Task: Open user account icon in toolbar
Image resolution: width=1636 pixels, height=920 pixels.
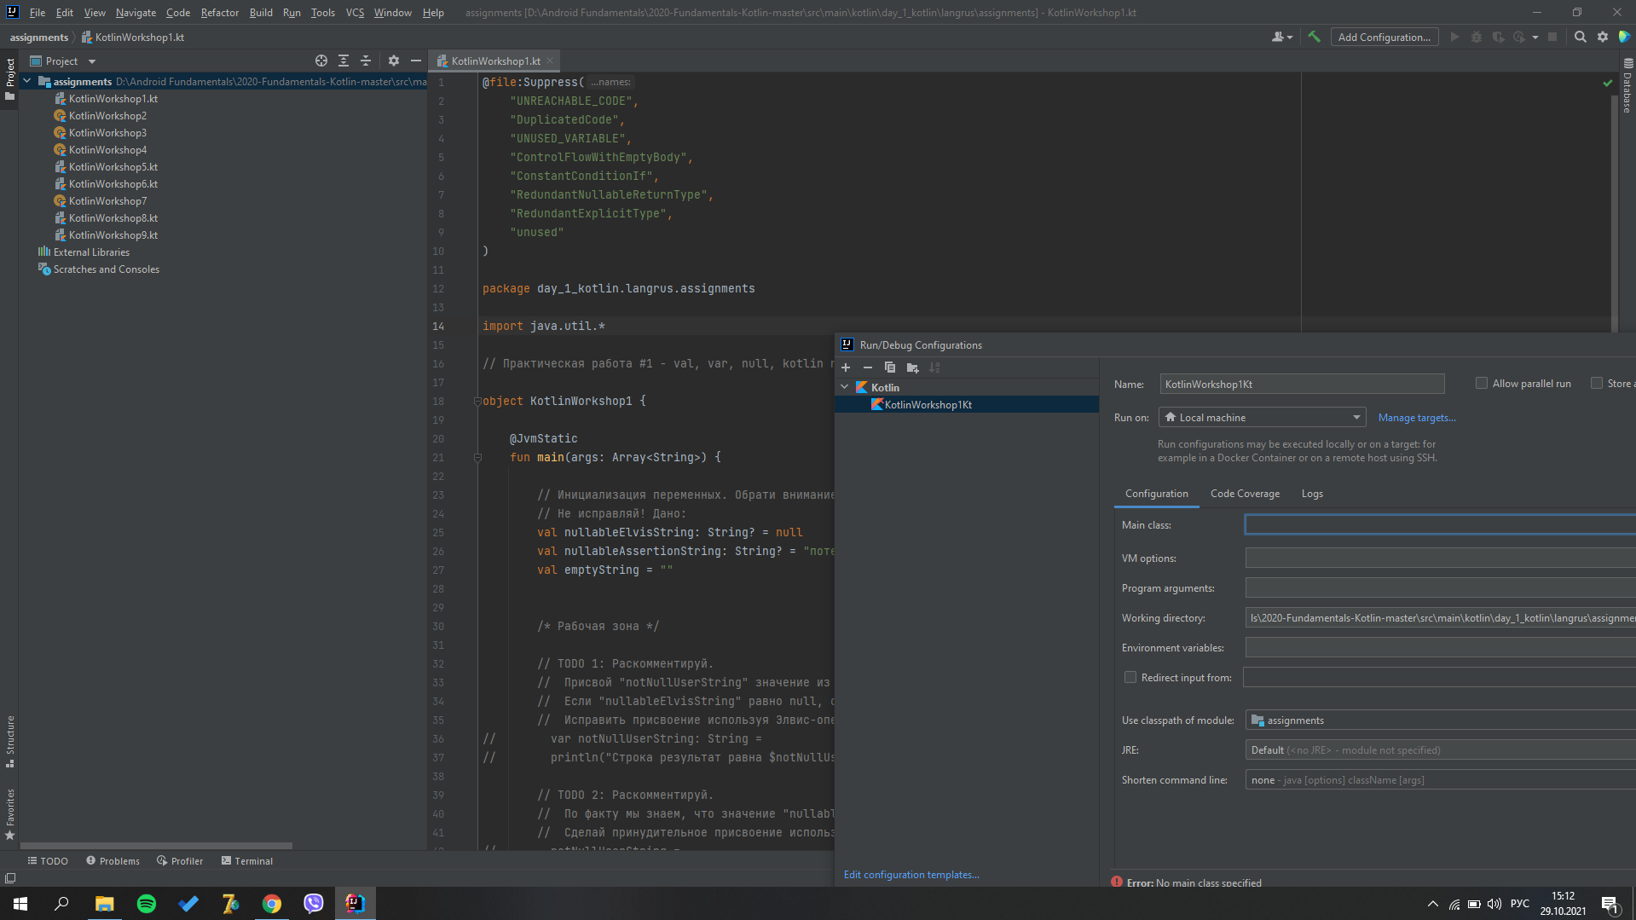Action: coord(1281,37)
